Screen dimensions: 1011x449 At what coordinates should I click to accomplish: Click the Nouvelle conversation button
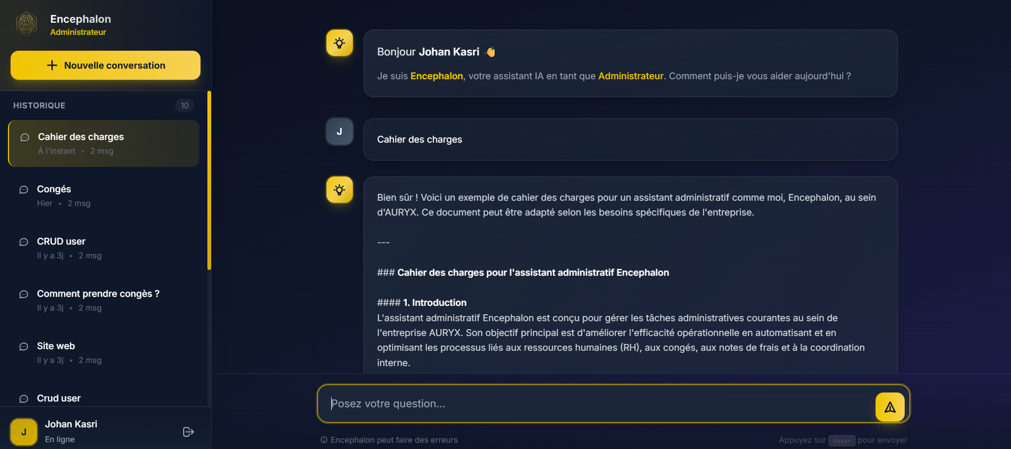[105, 65]
